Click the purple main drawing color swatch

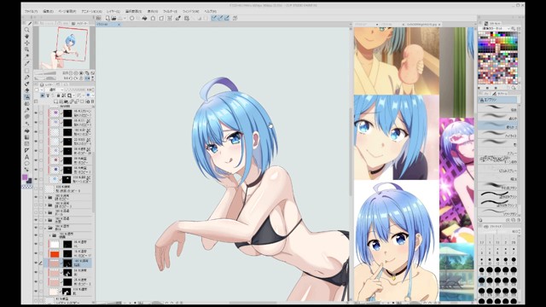[x=25, y=177]
